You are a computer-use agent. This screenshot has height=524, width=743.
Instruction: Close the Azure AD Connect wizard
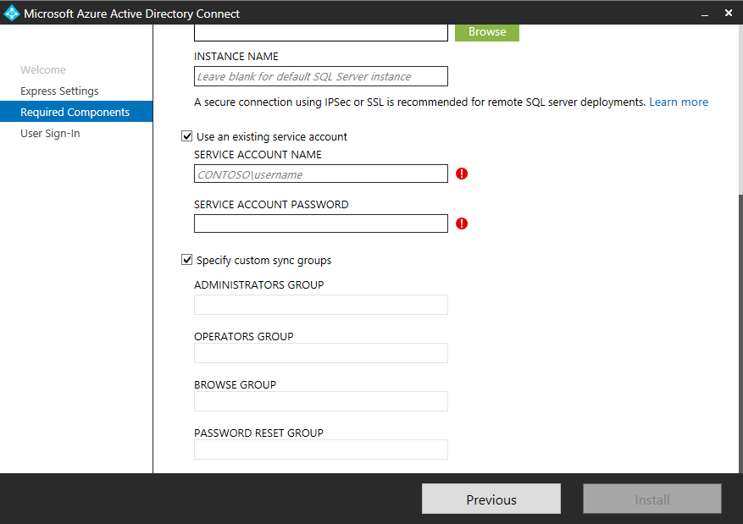pyautogui.click(x=729, y=14)
